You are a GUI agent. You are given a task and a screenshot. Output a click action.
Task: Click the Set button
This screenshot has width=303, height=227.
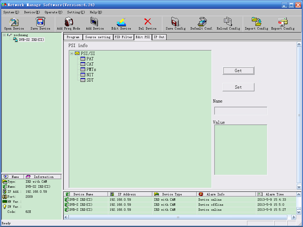coord(238,87)
